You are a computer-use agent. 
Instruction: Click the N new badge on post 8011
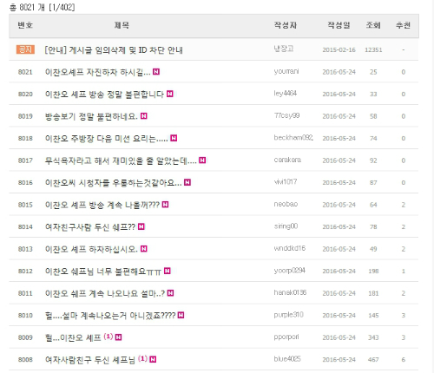pyautogui.click(x=170, y=293)
